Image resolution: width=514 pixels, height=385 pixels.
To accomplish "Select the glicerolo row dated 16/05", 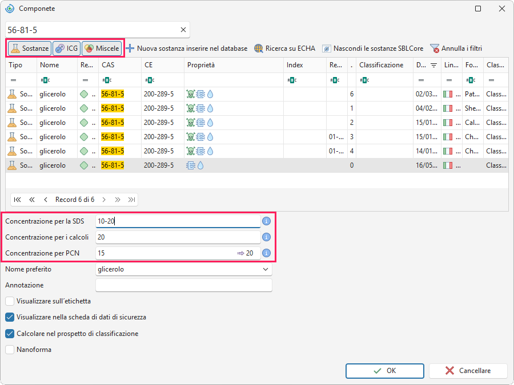I will click(257, 165).
